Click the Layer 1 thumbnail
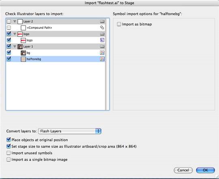The height and width of the screenshot is (179, 219). click(20, 46)
